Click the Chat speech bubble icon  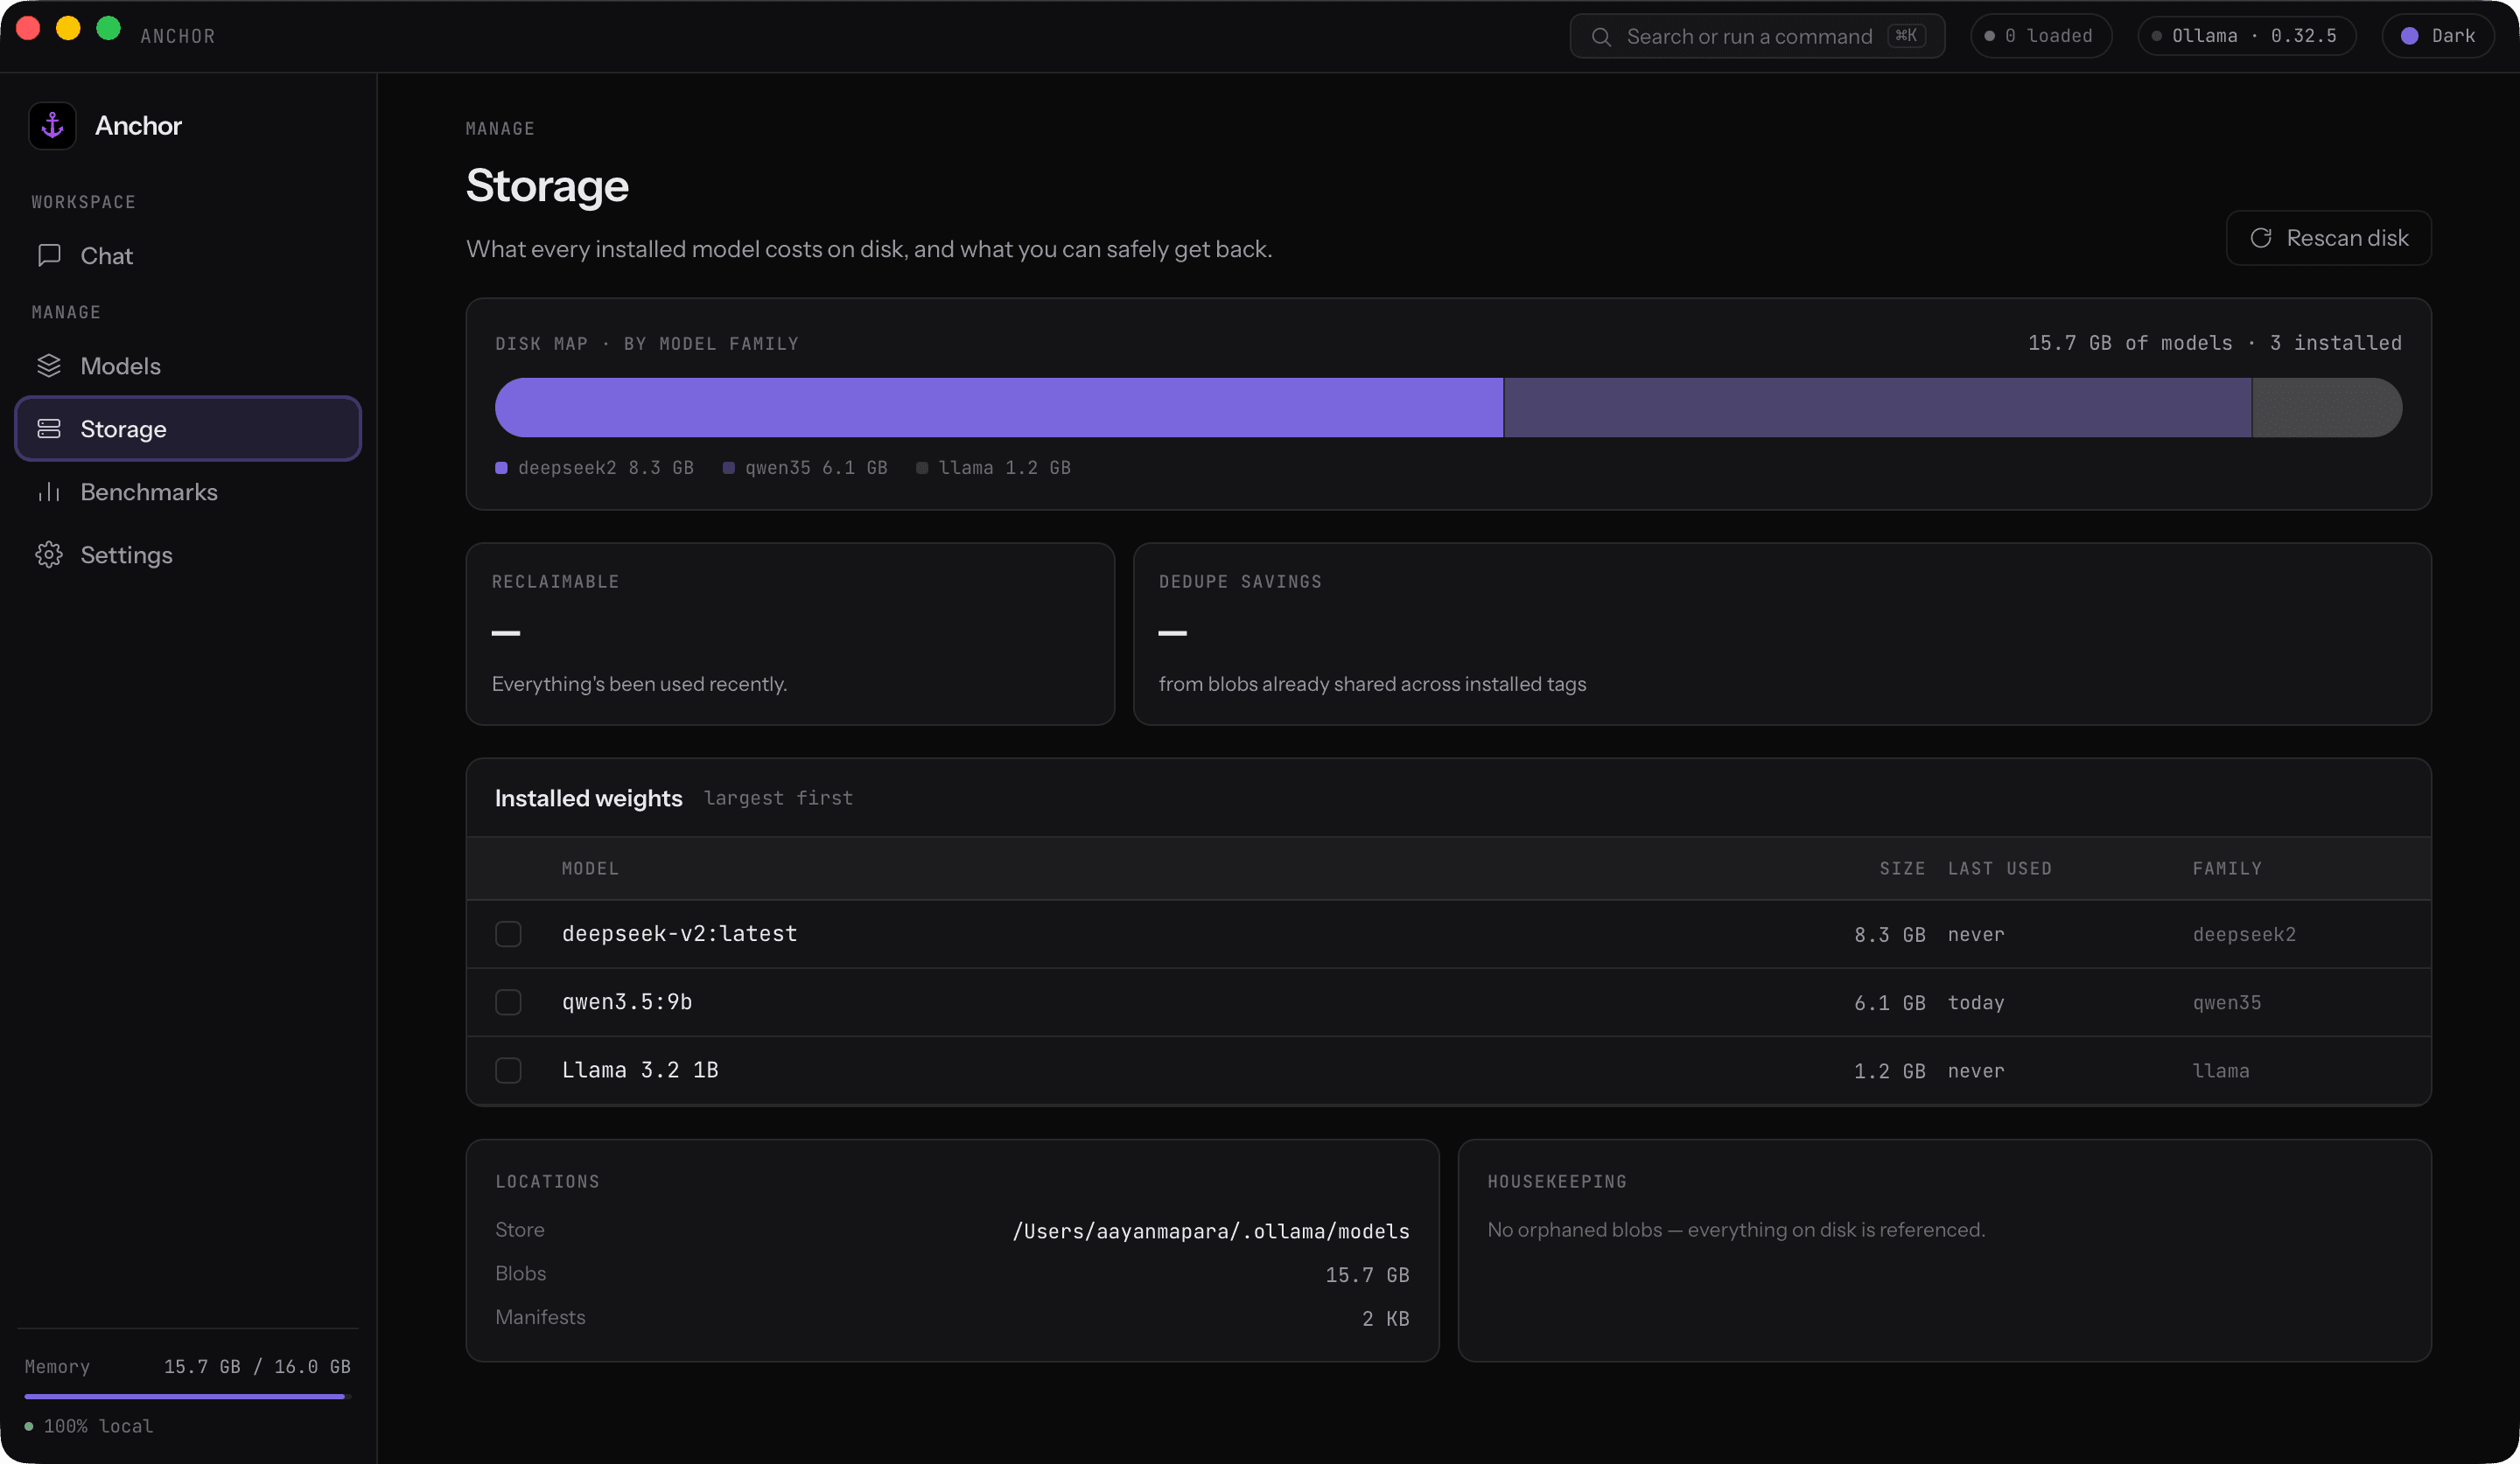[x=49, y=256]
